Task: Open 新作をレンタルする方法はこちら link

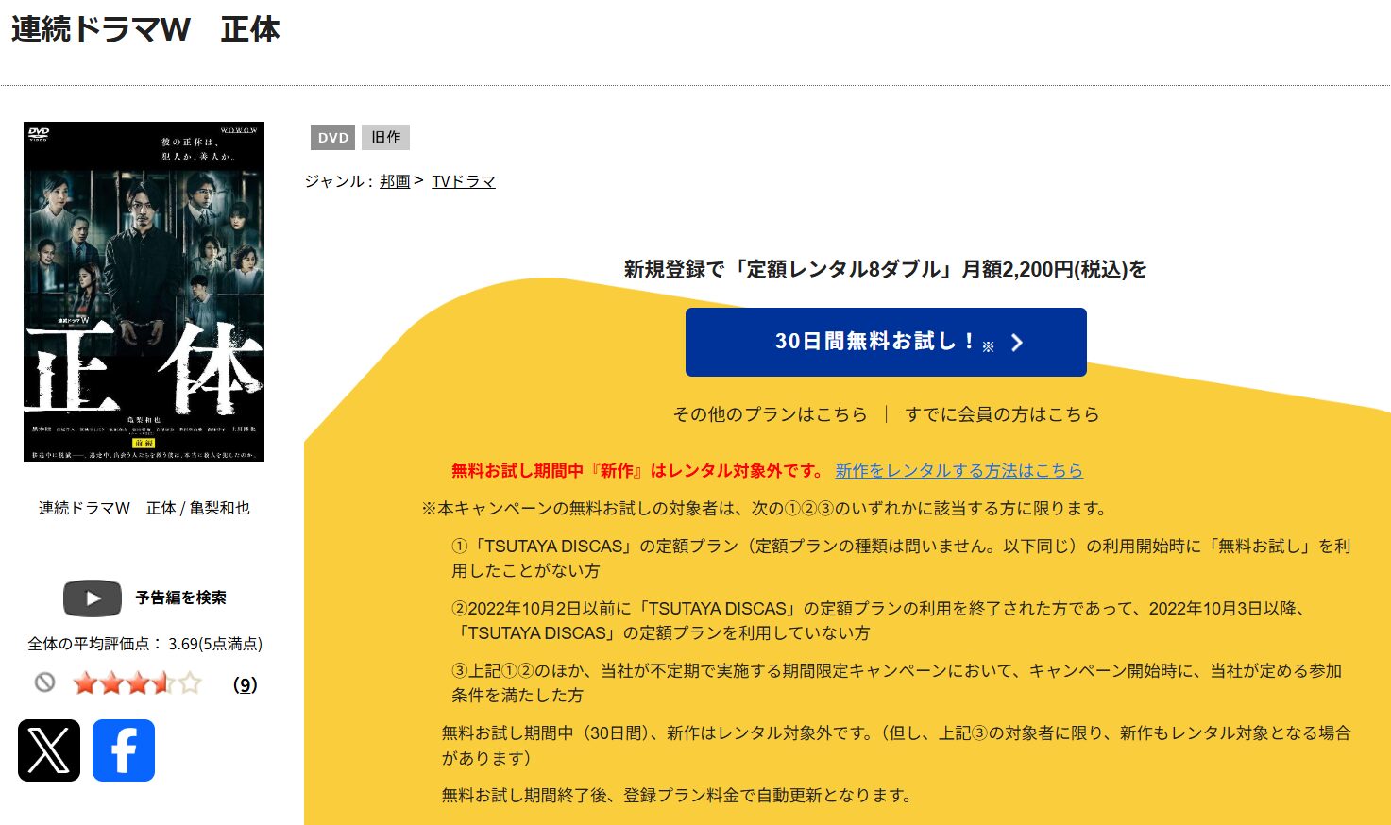Action: 958,470
